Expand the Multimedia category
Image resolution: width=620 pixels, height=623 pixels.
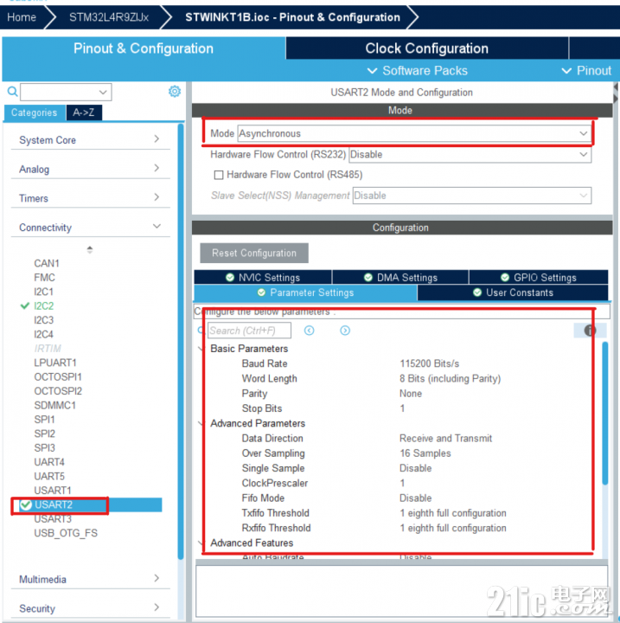coord(91,579)
